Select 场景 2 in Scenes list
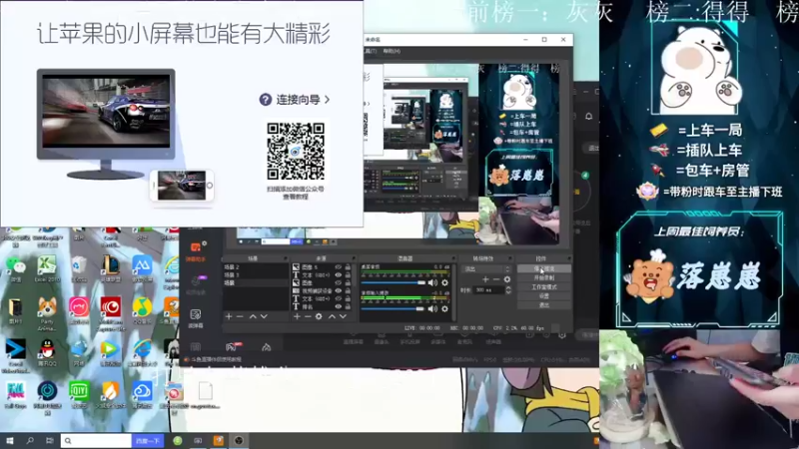This screenshot has height=449, width=799. tap(255, 266)
